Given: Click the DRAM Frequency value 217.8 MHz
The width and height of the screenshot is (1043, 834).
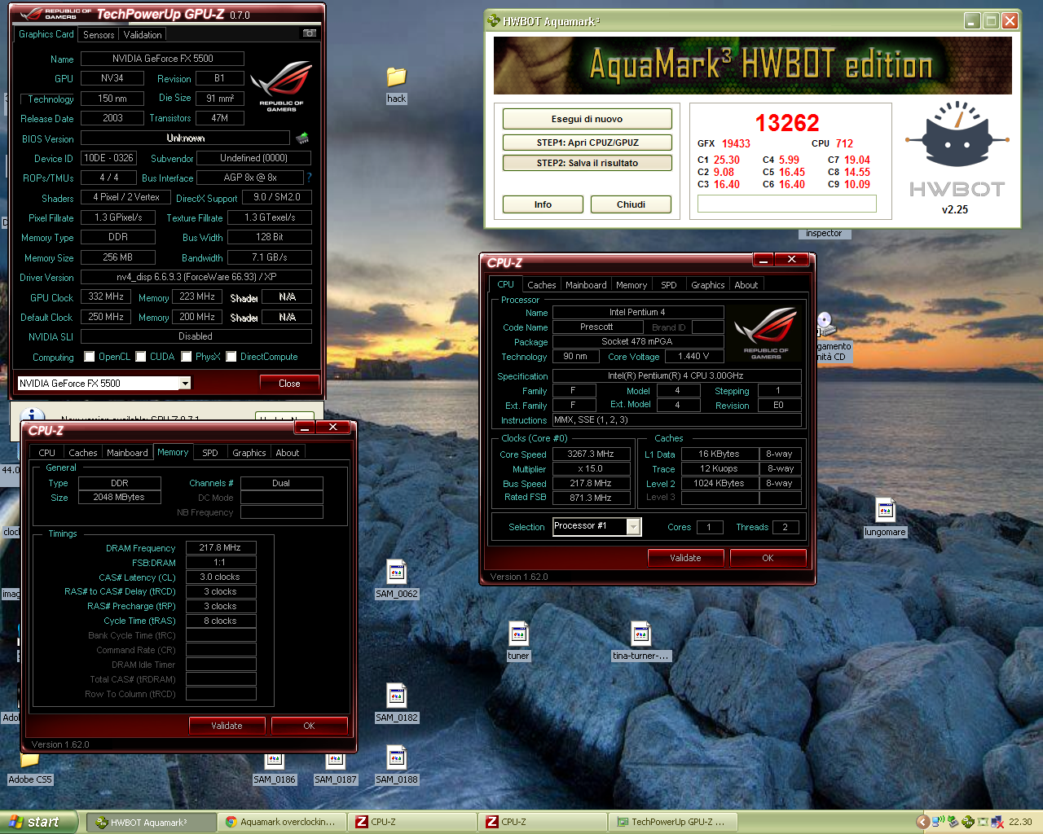Looking at the screenshot, I should point(221,548).
